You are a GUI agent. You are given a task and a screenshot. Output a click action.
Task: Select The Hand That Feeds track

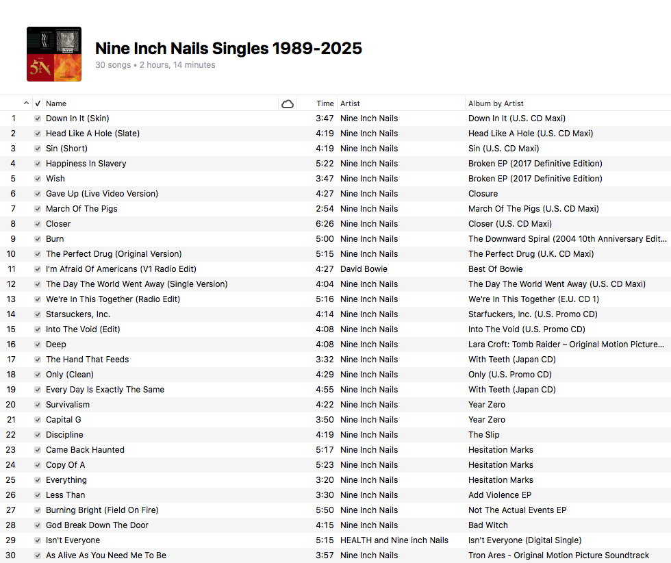[87, 360]
